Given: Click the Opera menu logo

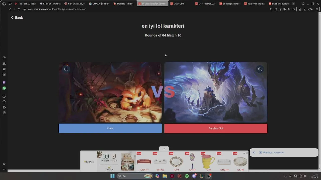Looking at the screenshot, I should tap(4, 4).
